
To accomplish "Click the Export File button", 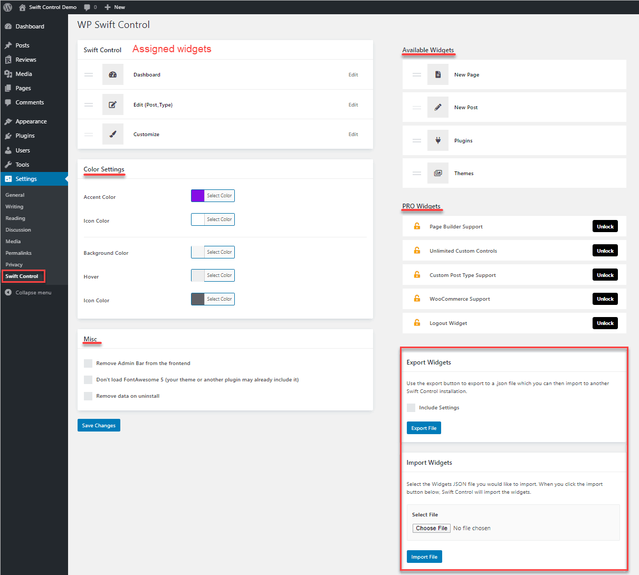I will click(424, 428).
